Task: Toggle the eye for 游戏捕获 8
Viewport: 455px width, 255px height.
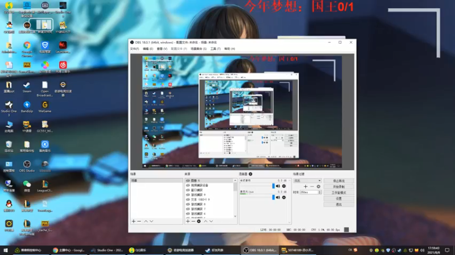Action: click(x=188, y=204)
